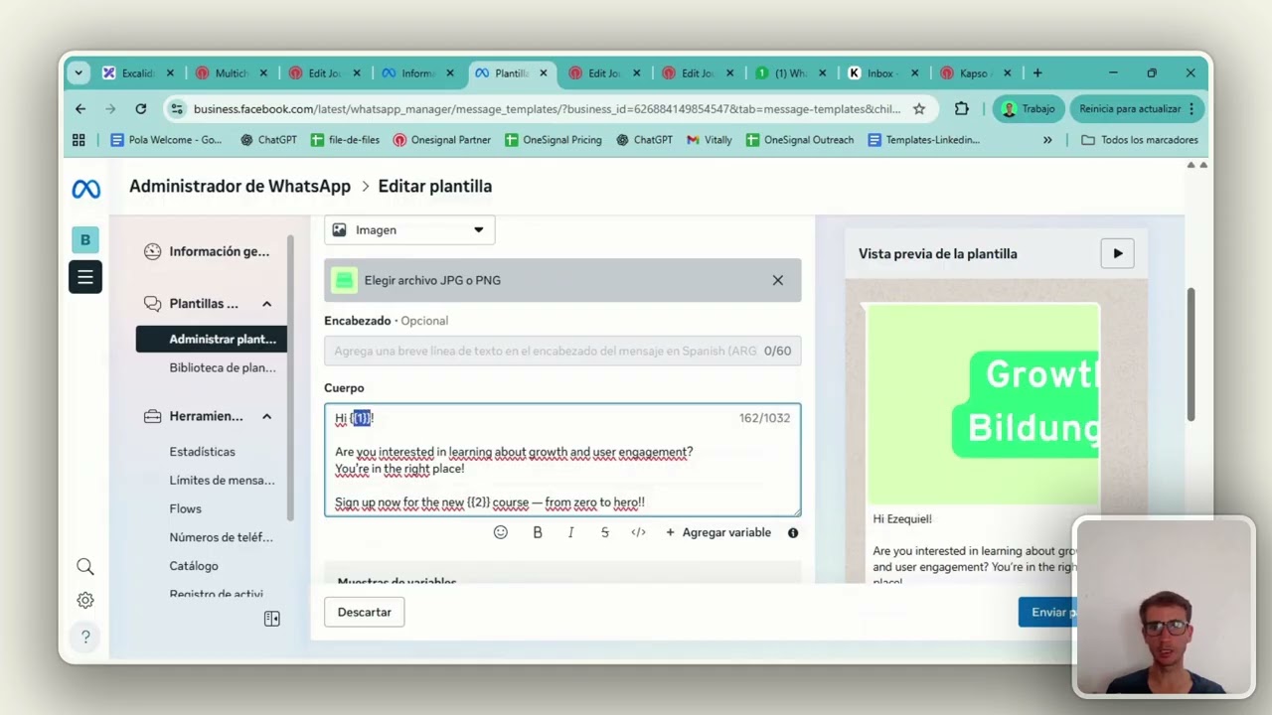Open Biblioteca de plantillas sidebar item

point(222,367)
